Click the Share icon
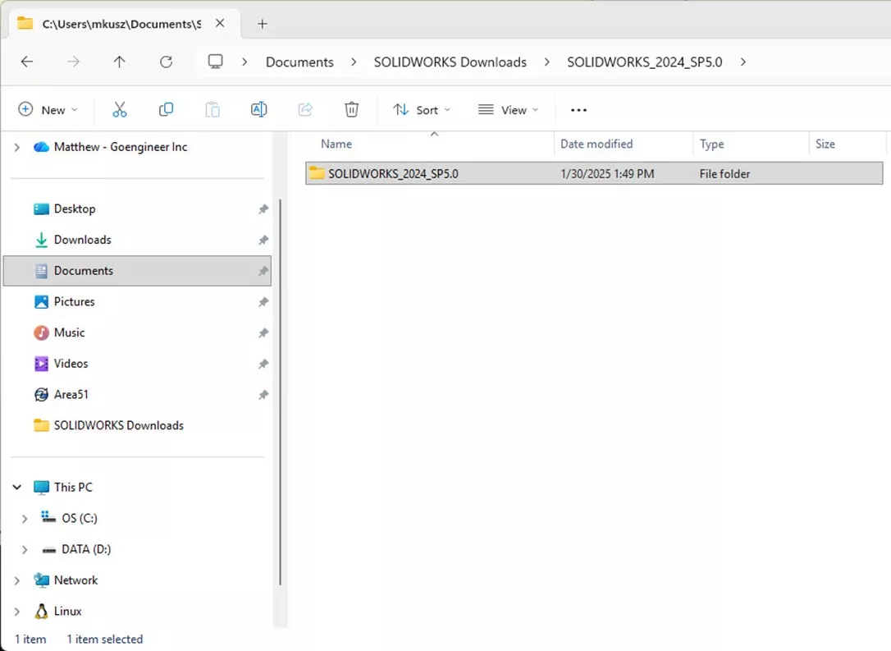 (x=305, y=108)
